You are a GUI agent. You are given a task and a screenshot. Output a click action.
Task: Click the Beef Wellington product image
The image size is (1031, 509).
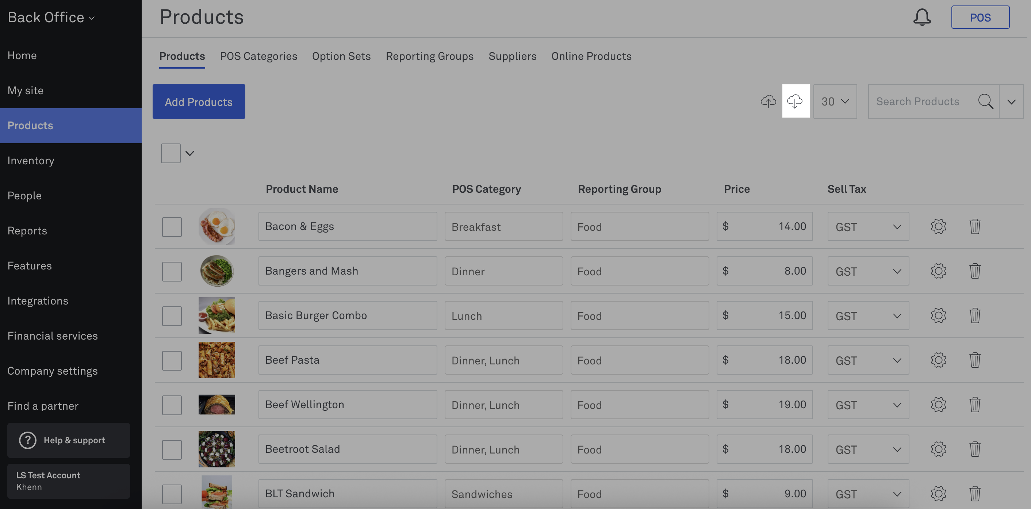pos(216,405)
